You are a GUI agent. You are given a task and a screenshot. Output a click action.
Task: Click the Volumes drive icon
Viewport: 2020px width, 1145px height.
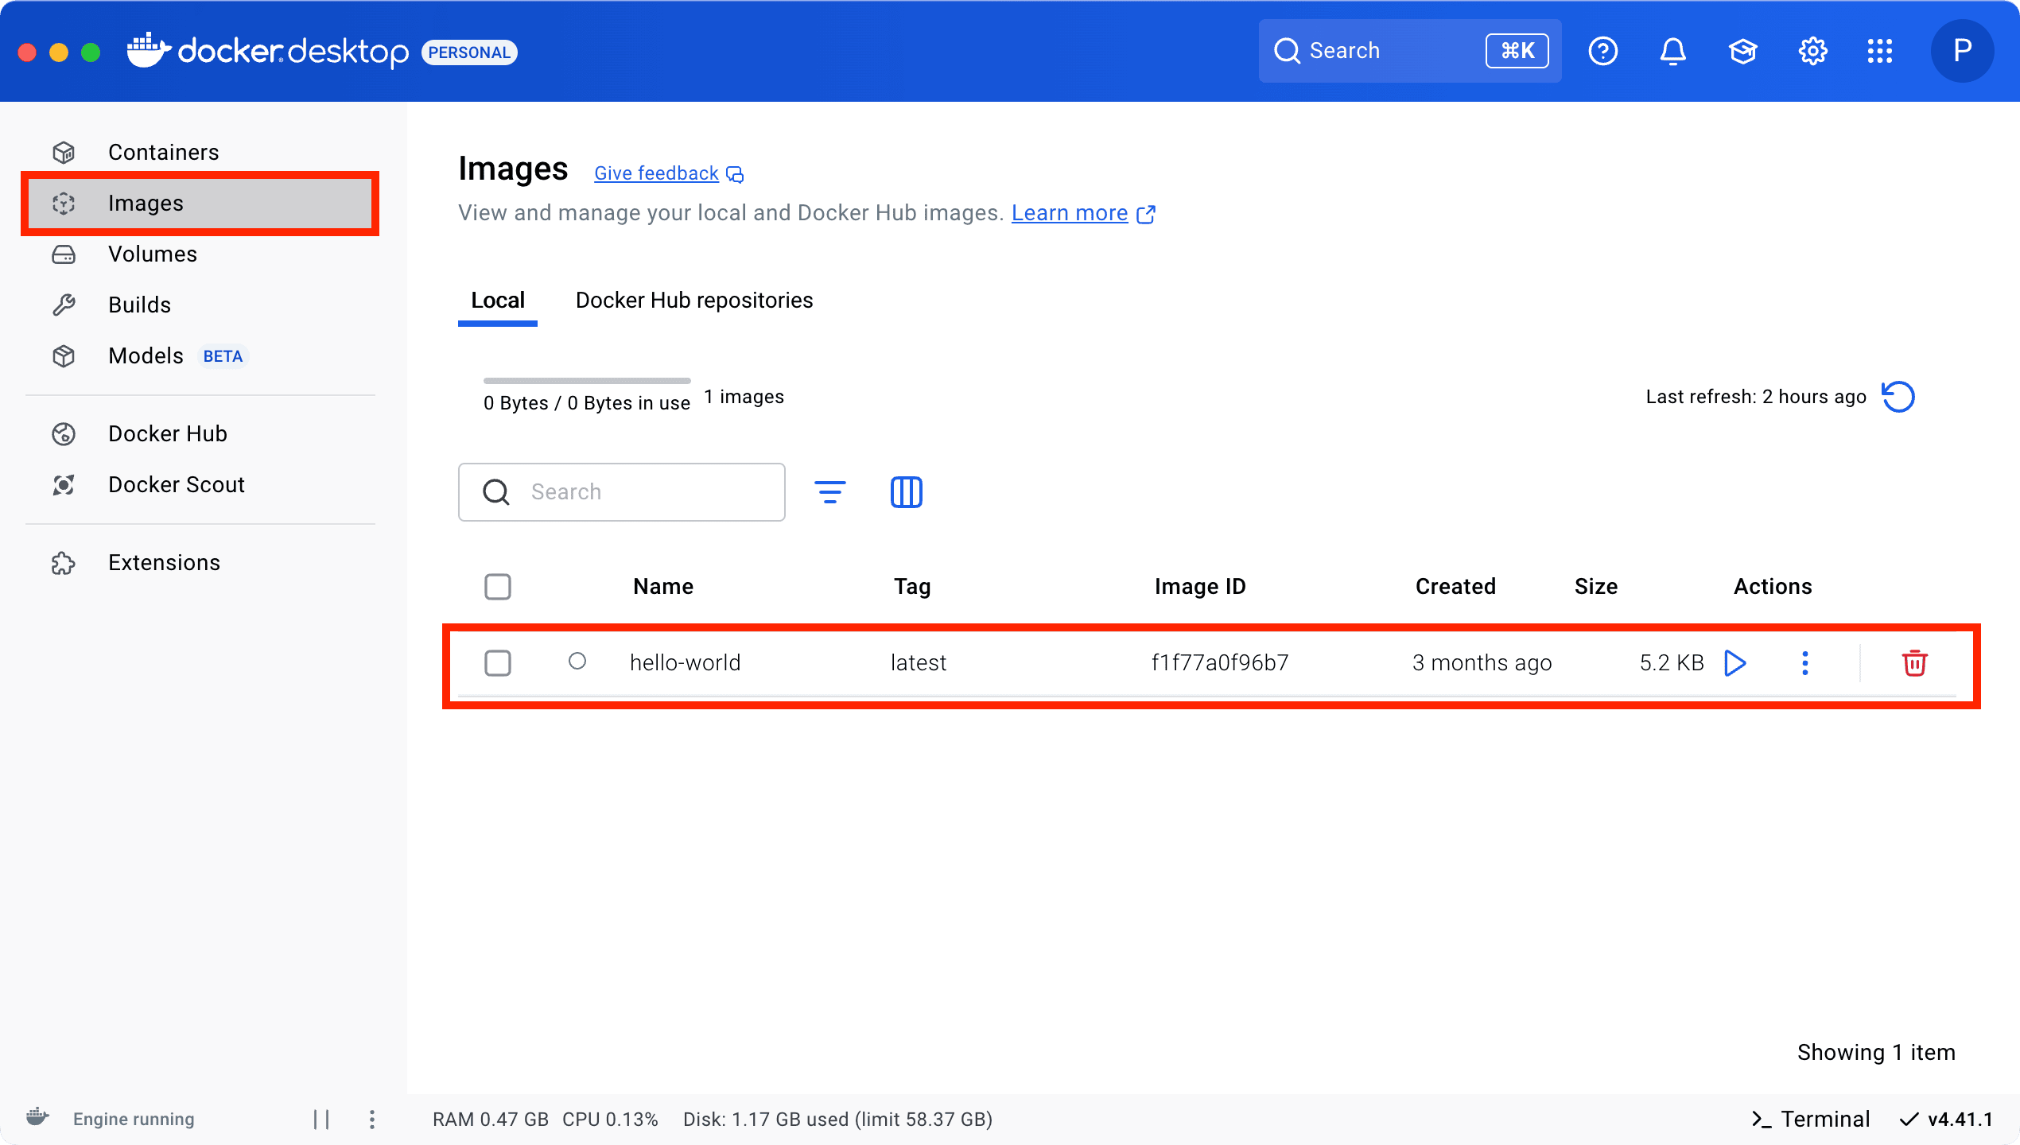(x=64, y=254)
